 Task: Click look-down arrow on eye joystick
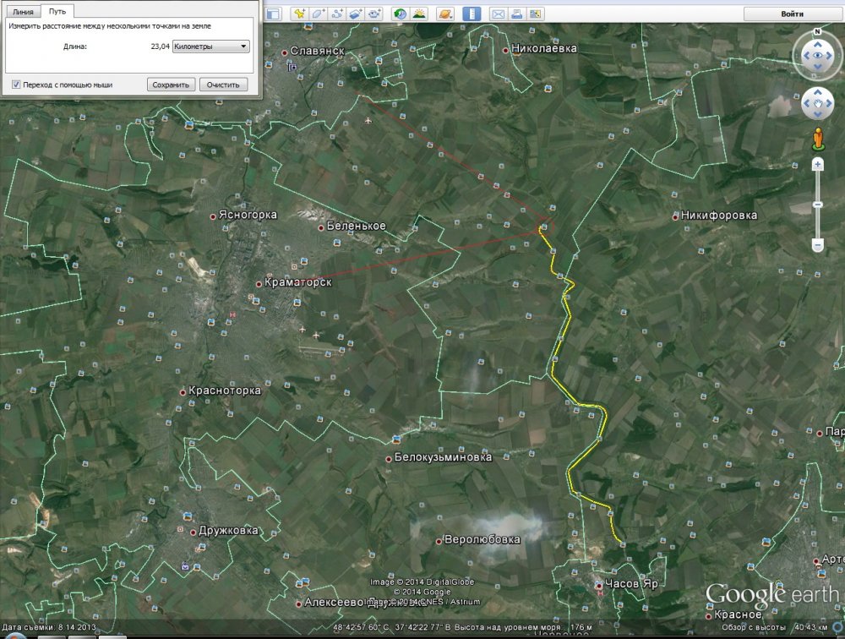(x=817, y=66)
